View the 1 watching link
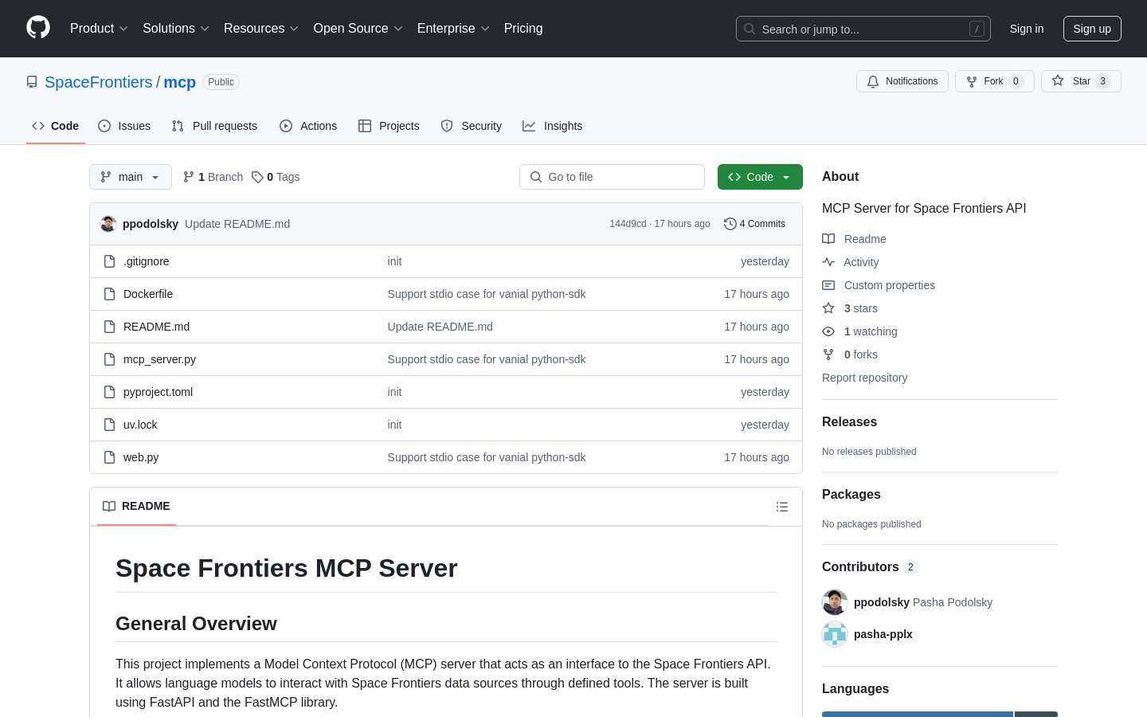 click(859, 331)
